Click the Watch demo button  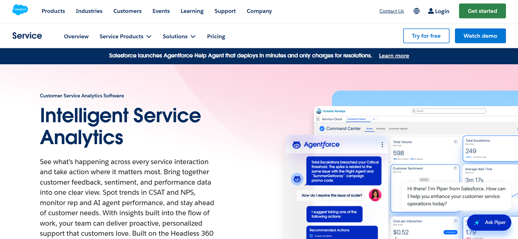(x=480, y=36)
